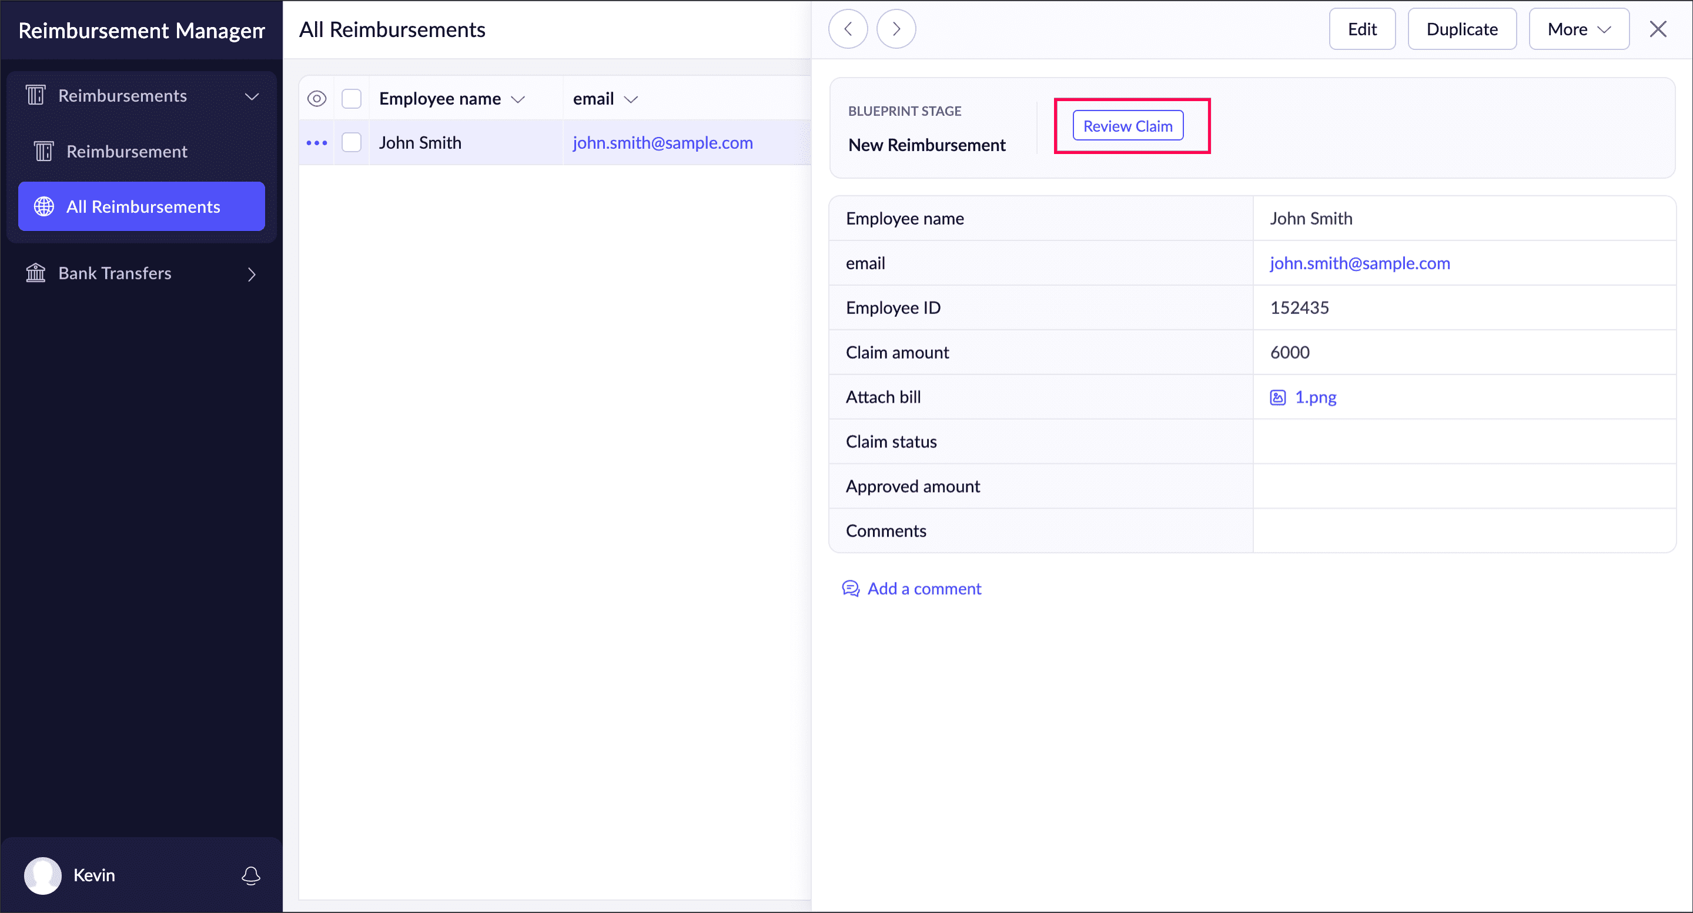Viewport: 1693px width, 913px height.
Task: Close the record detail panel
Action: [x=1658, y=29]
